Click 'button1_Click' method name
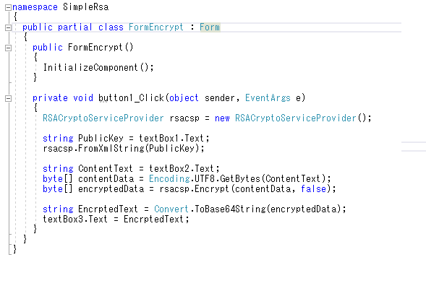 coord(132,98)
